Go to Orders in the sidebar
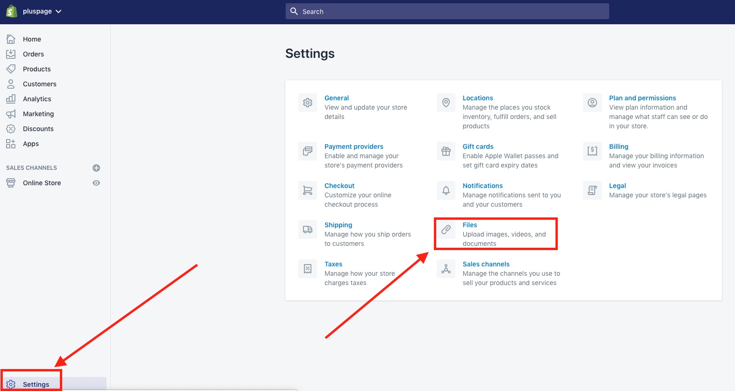Screen dimensions: 735x391 (x=33, y=54)
